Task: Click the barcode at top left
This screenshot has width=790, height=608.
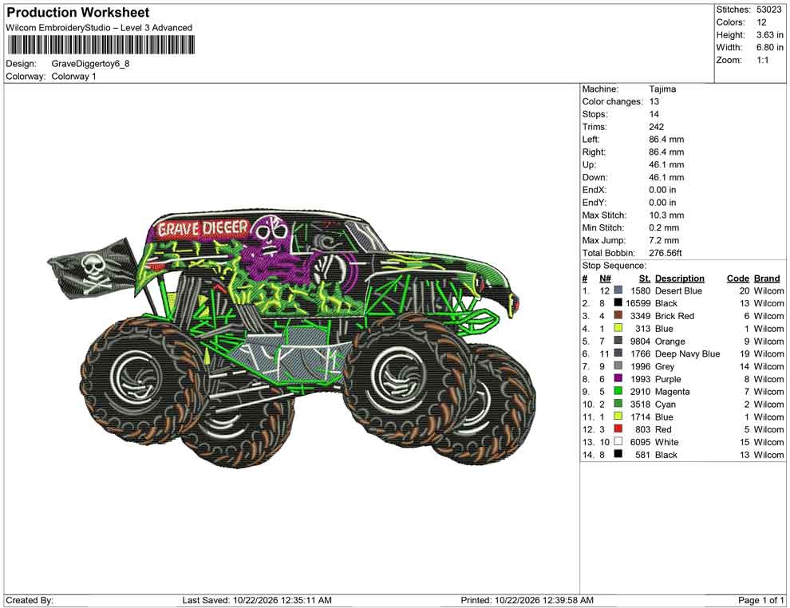Action: click(101, 45)
